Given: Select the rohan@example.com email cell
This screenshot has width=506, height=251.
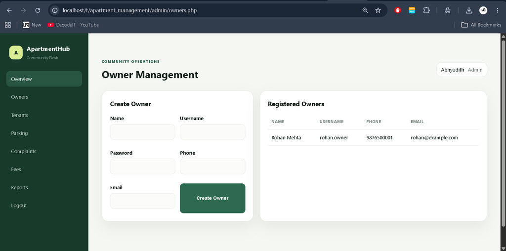Looking at the screenshot, I should point(434,137).
